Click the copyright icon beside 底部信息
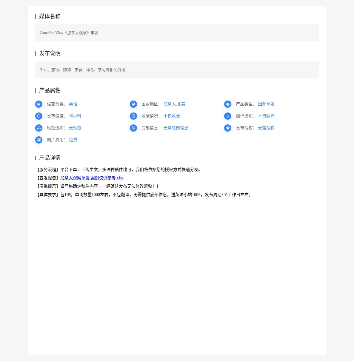 133,128
